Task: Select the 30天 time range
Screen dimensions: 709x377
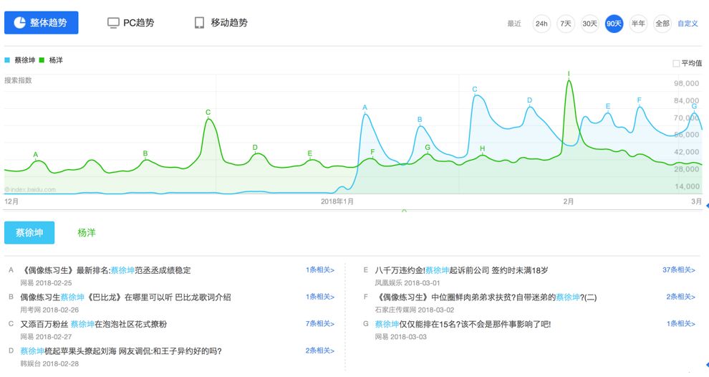Action: click(x=589, y=24)
